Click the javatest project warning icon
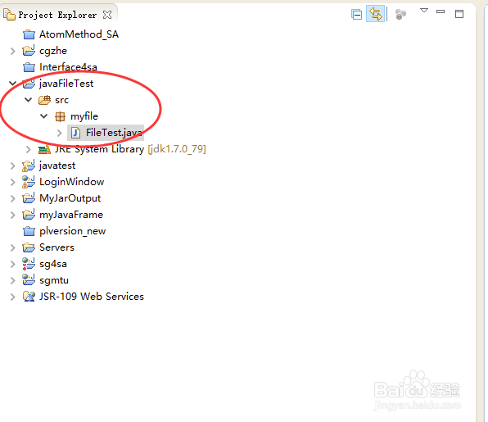 [x=29, y=166]
